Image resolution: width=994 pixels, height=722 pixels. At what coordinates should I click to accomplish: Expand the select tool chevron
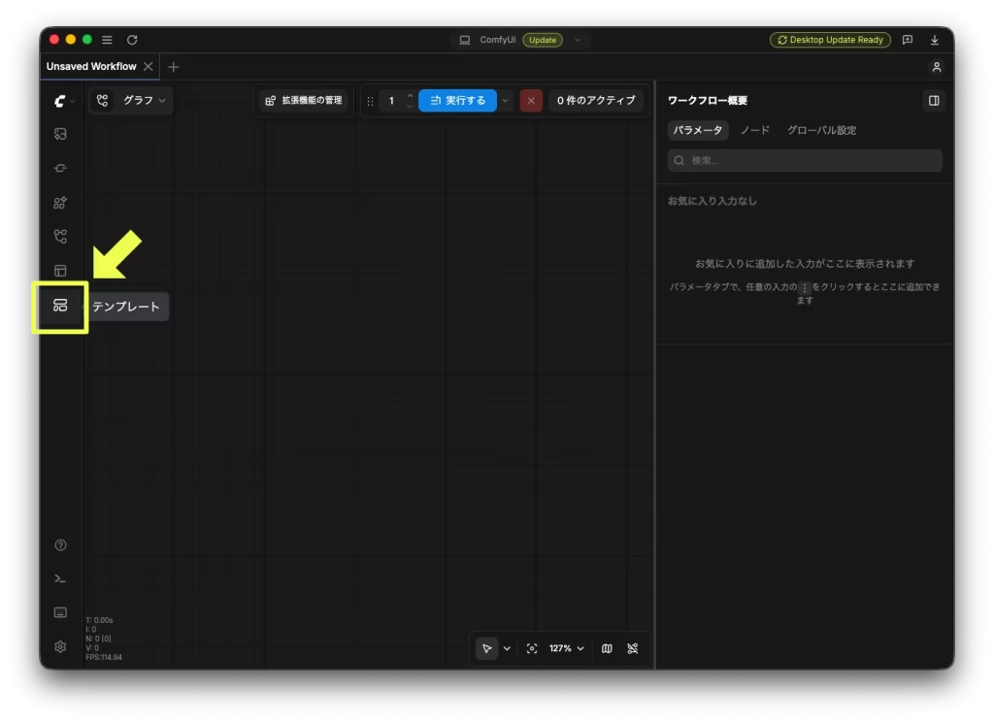tap(507, 648)
